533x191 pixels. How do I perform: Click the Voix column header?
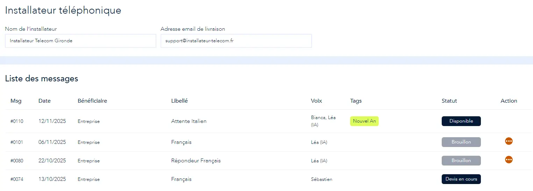[x=316, y=101]
